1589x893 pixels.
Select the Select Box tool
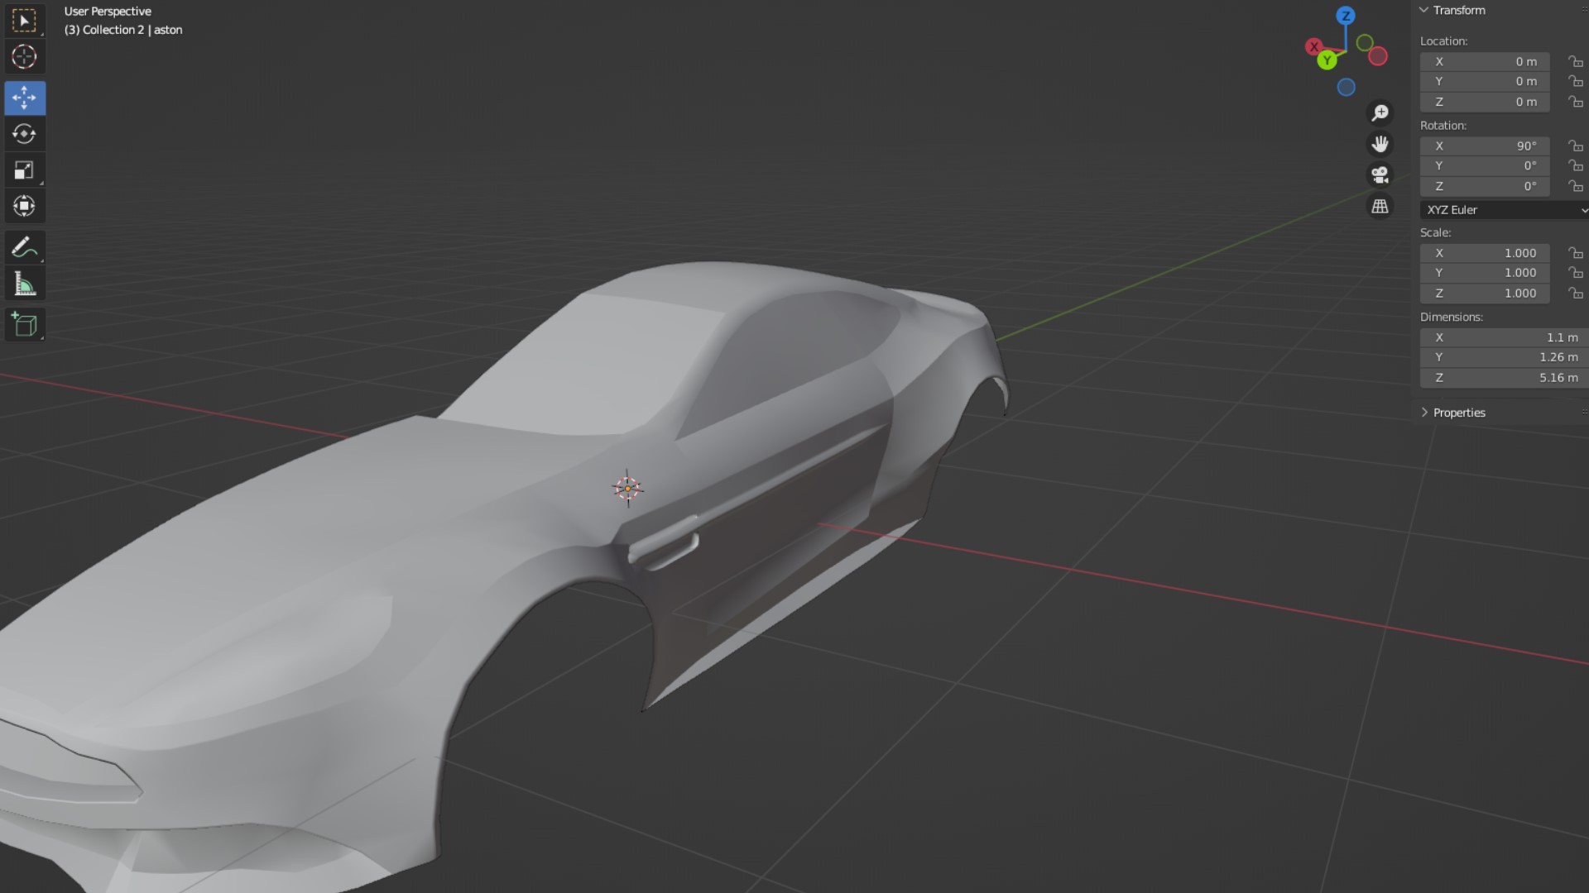(x=24, y=21)
